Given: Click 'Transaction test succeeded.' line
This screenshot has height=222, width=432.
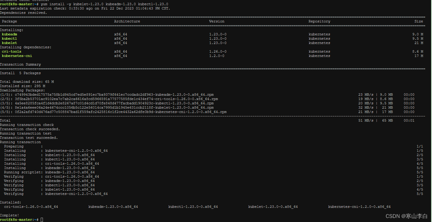Looking at the screenshot, I should click(29, 138).
